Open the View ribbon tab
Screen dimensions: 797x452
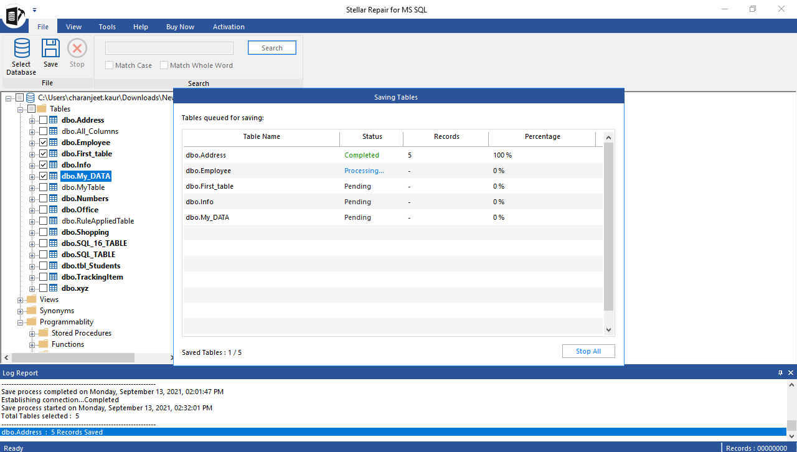click(x=74, y=27)
